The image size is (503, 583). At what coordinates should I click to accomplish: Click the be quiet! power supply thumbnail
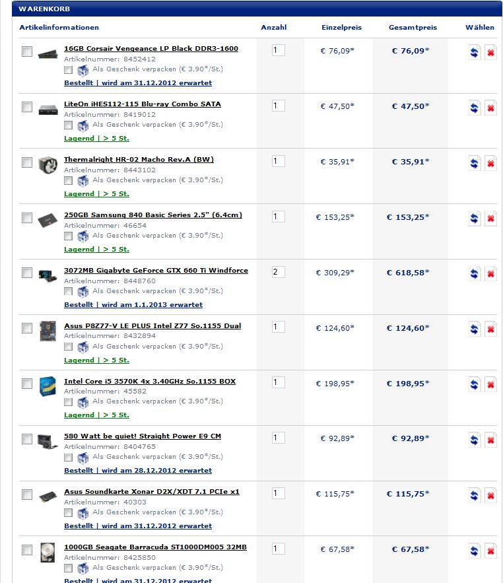pos(48,441)
